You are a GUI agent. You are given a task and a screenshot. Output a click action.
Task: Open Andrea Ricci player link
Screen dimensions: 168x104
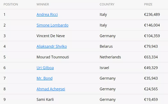pos(47,15)
